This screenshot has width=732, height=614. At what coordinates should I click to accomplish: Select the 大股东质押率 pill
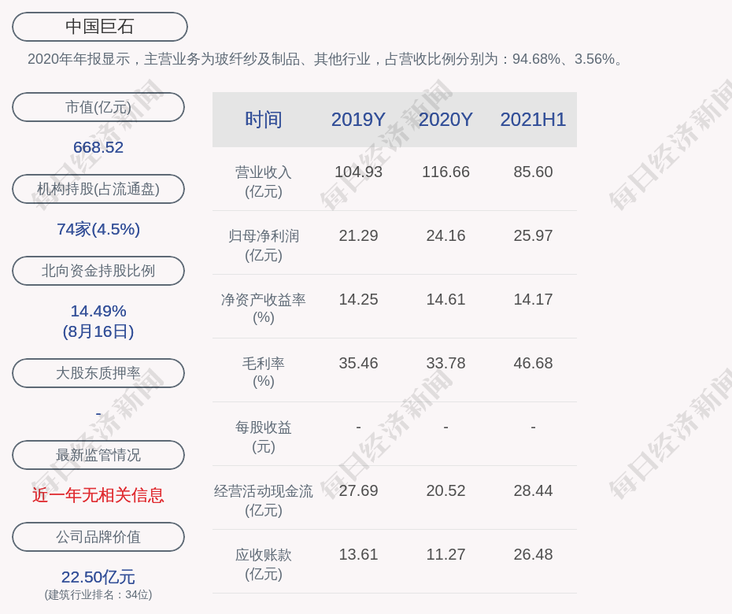point(98,372)
